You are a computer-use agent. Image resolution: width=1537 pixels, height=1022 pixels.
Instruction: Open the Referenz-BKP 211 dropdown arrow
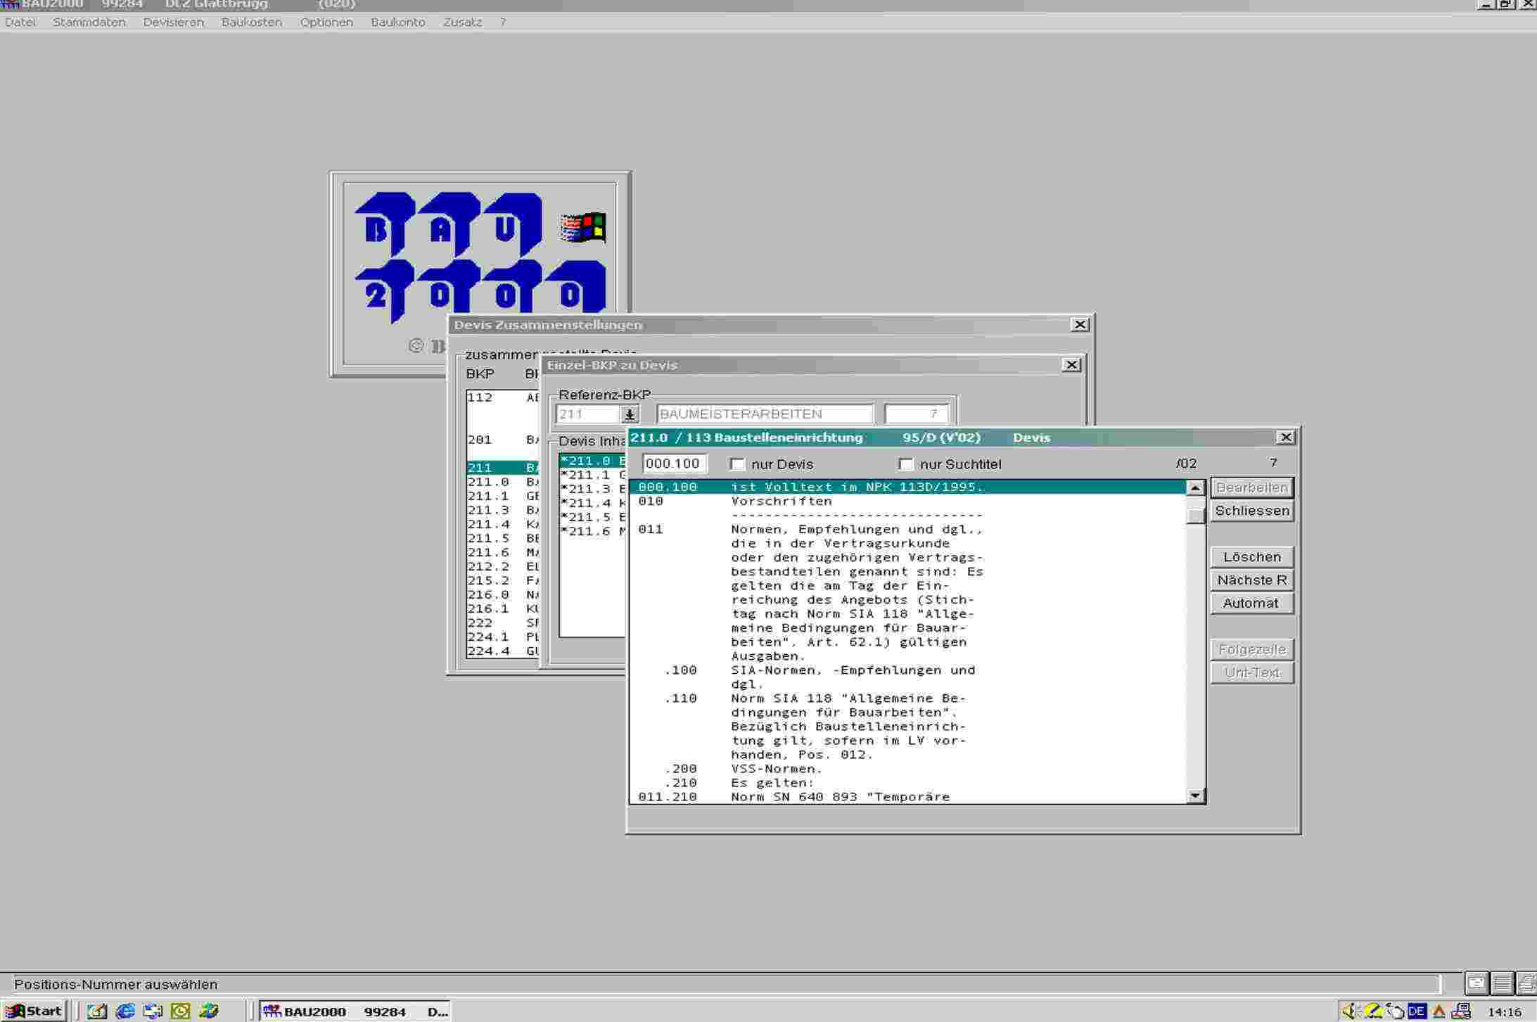coord(630,414)
